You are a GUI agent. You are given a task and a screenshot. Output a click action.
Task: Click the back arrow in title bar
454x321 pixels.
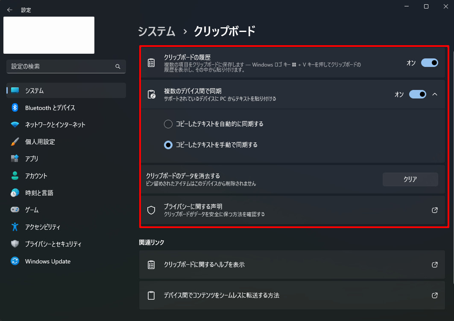10,10
